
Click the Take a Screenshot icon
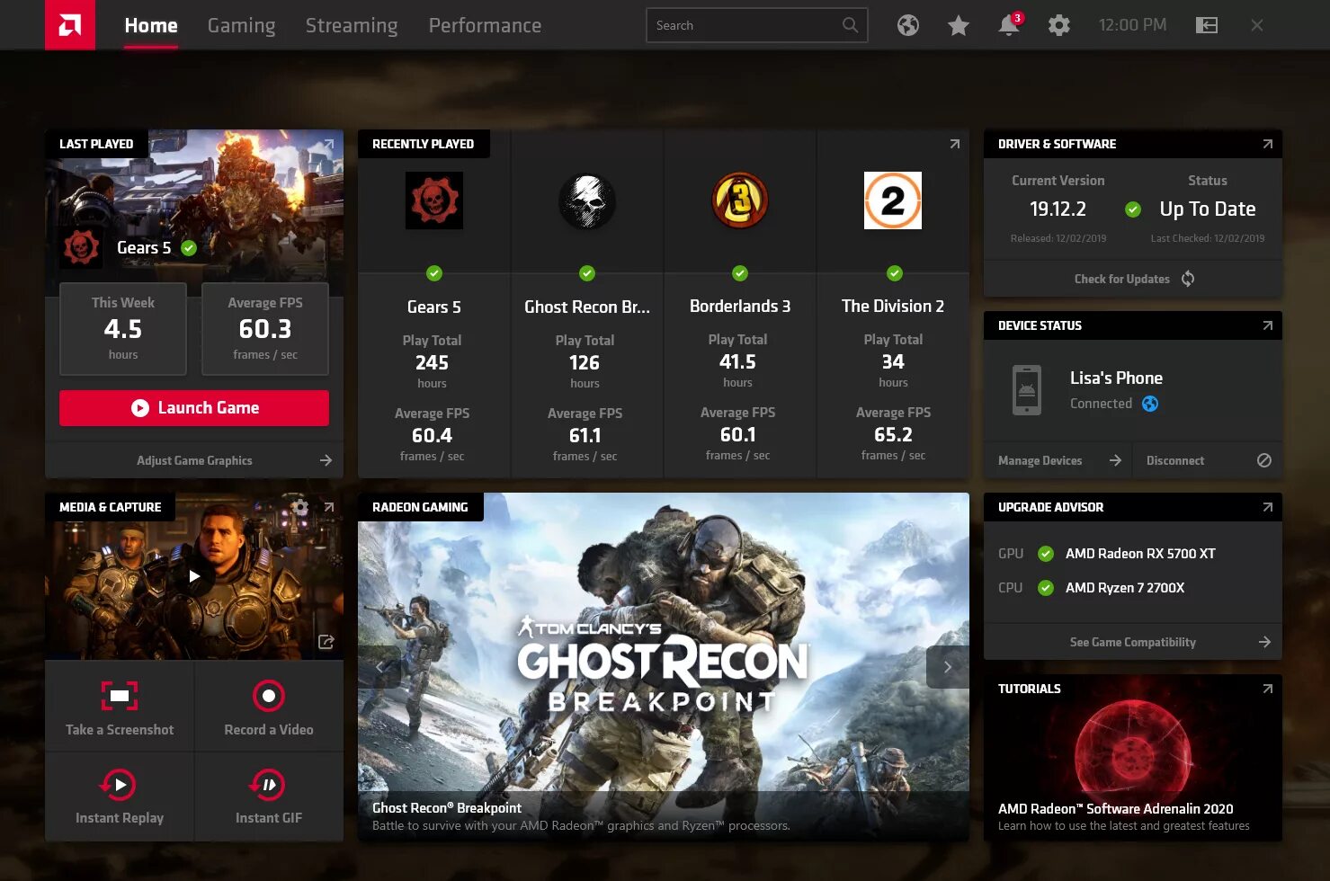[x=120, y=696]
